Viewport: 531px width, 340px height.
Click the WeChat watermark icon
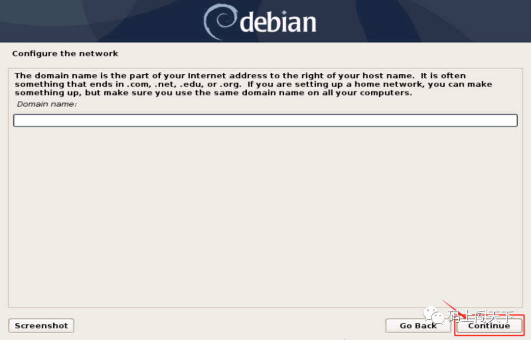point(434,315)
